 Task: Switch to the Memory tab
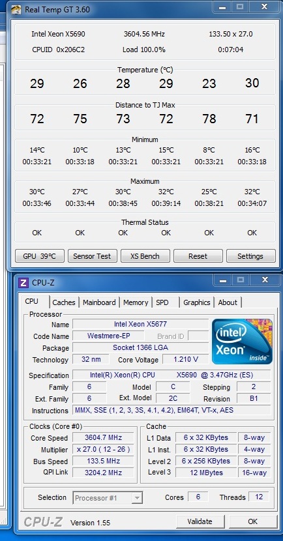point(136,302)
